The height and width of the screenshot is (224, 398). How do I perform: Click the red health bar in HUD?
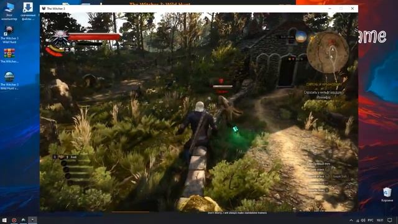pos(95,37)
